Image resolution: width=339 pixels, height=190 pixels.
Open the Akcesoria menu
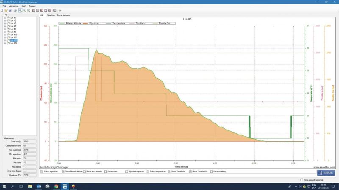(x=14, y=6)
